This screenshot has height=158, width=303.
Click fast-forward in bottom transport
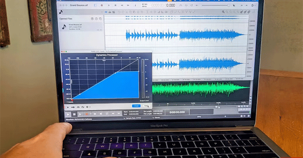click(x=119, y=114)
